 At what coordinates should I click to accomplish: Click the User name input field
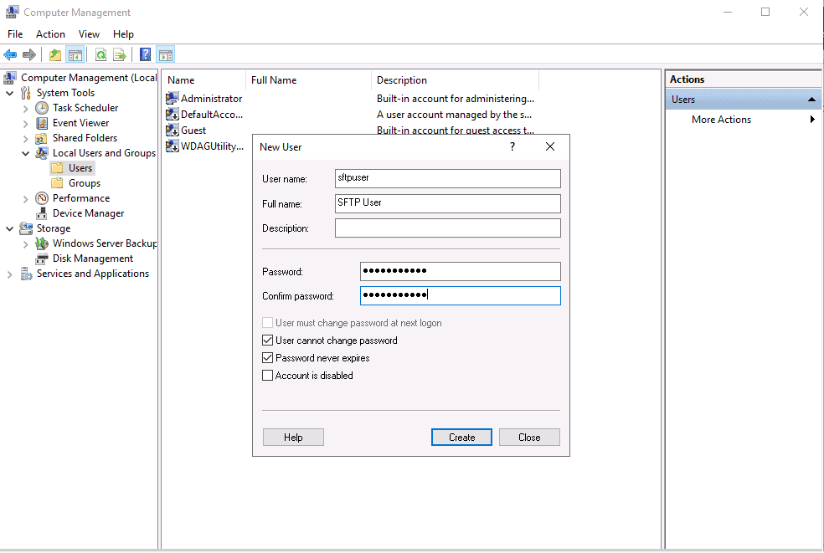(x=448, y=178)
